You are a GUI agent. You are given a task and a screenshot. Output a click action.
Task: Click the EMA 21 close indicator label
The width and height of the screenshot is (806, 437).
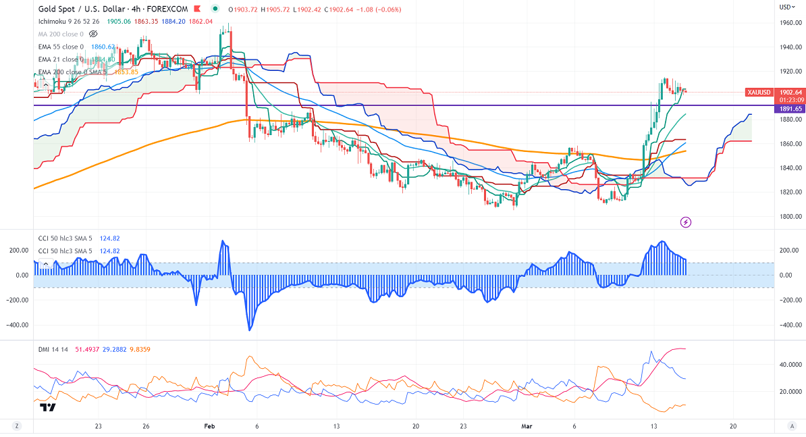tap(61, 59)
